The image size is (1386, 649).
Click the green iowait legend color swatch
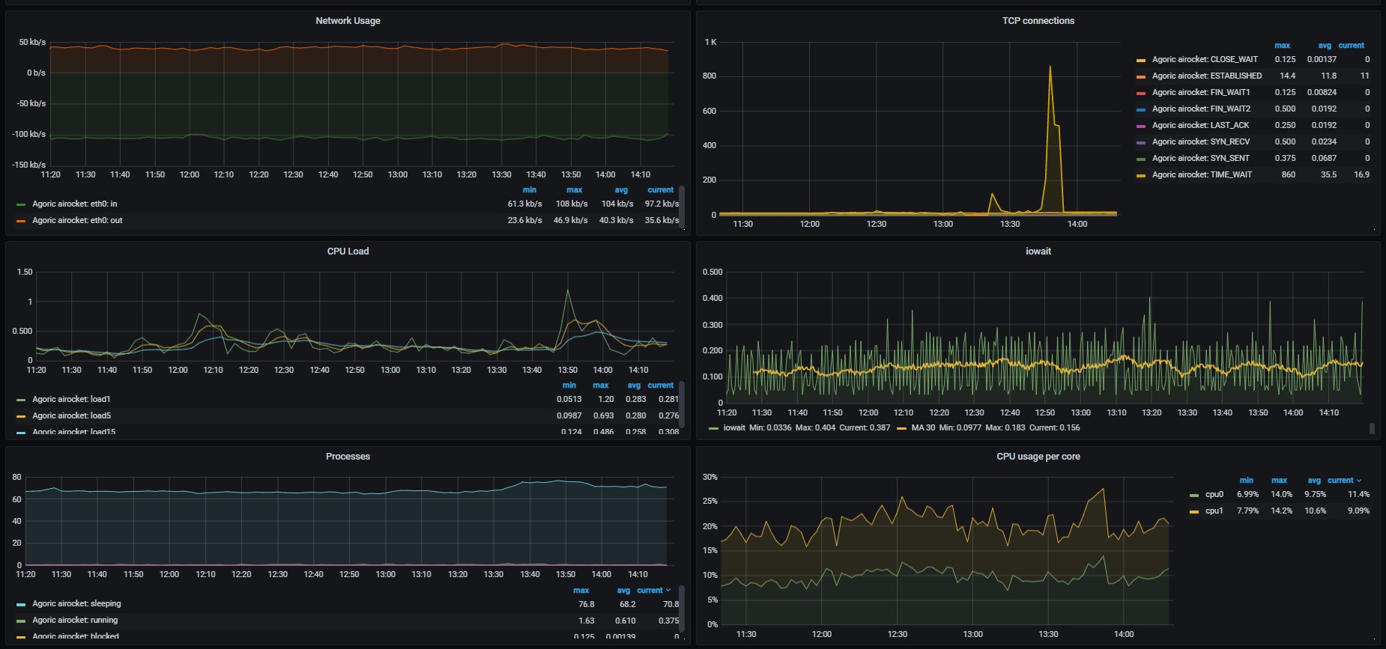point(714,428)
